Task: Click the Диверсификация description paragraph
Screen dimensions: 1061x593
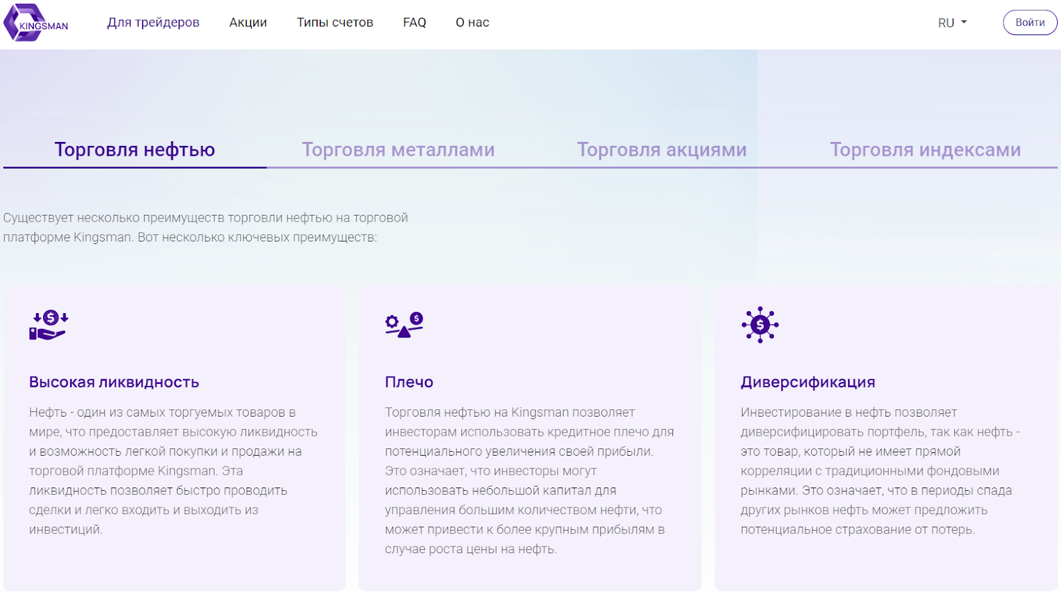Action: [880, 471]
